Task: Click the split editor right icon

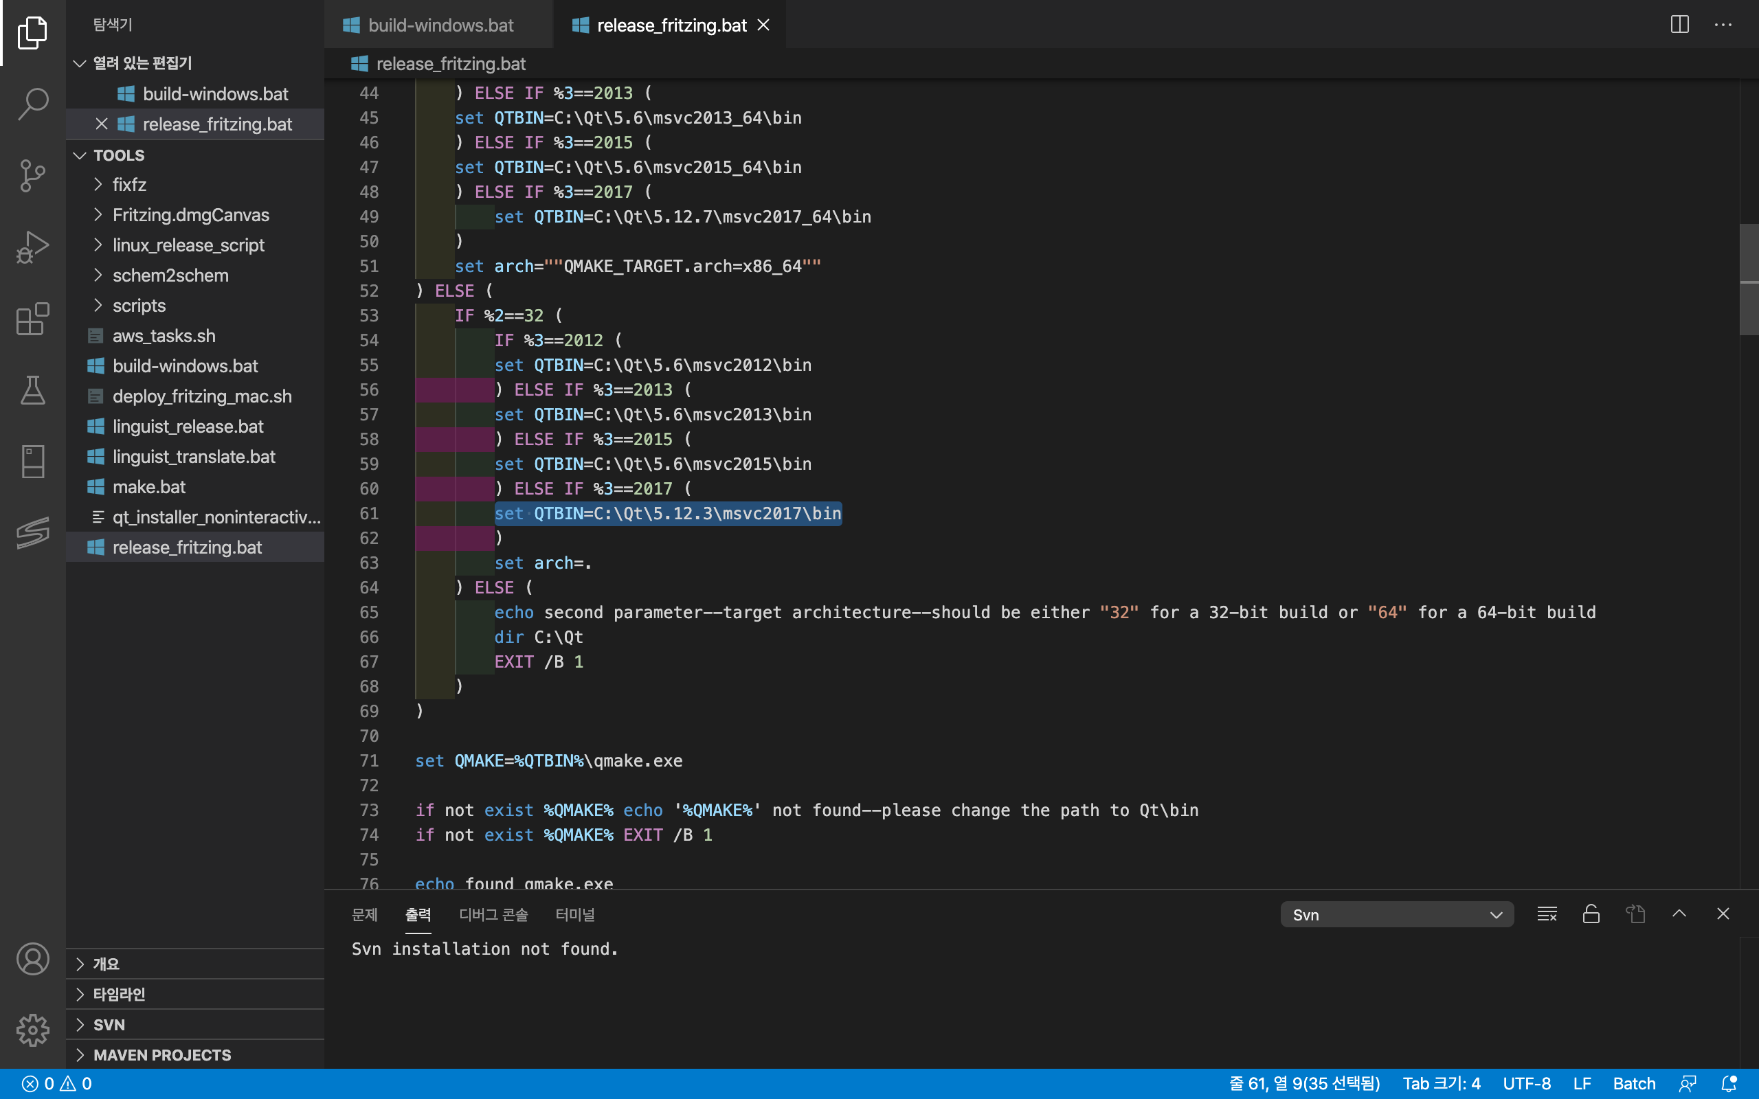Action: coord(1679,25)
